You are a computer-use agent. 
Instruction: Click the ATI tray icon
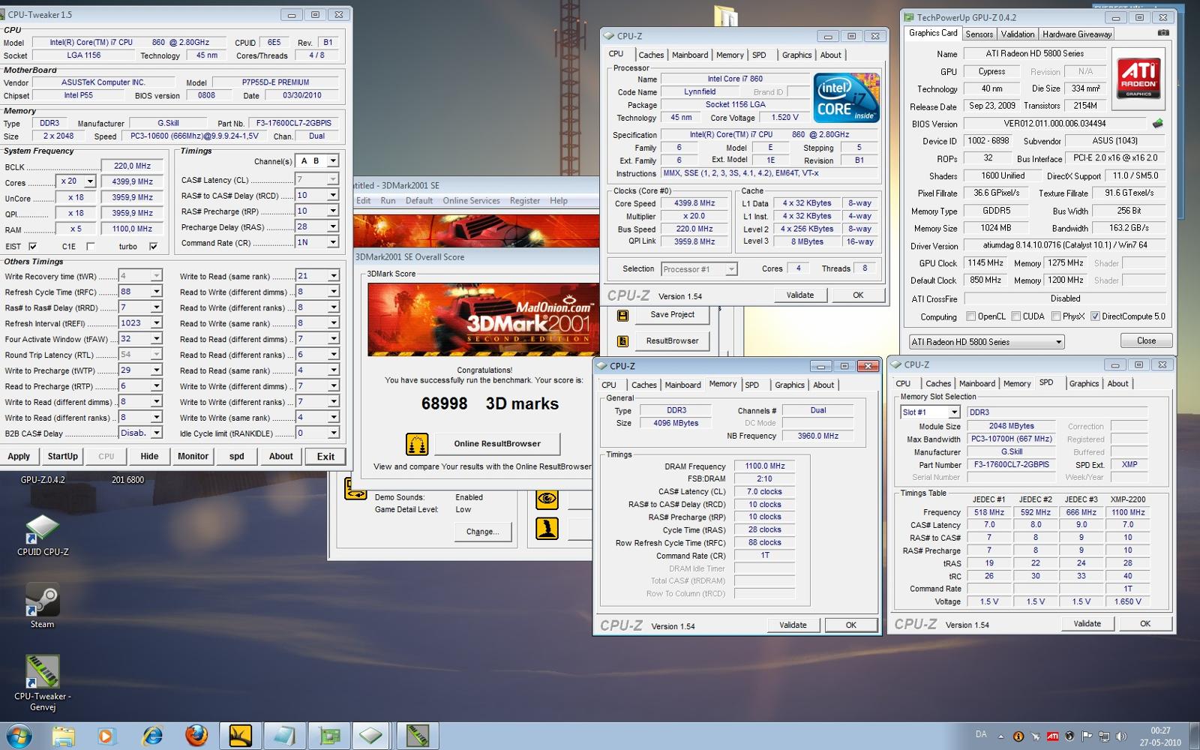pyautogui.click(x=1053, y=736)
